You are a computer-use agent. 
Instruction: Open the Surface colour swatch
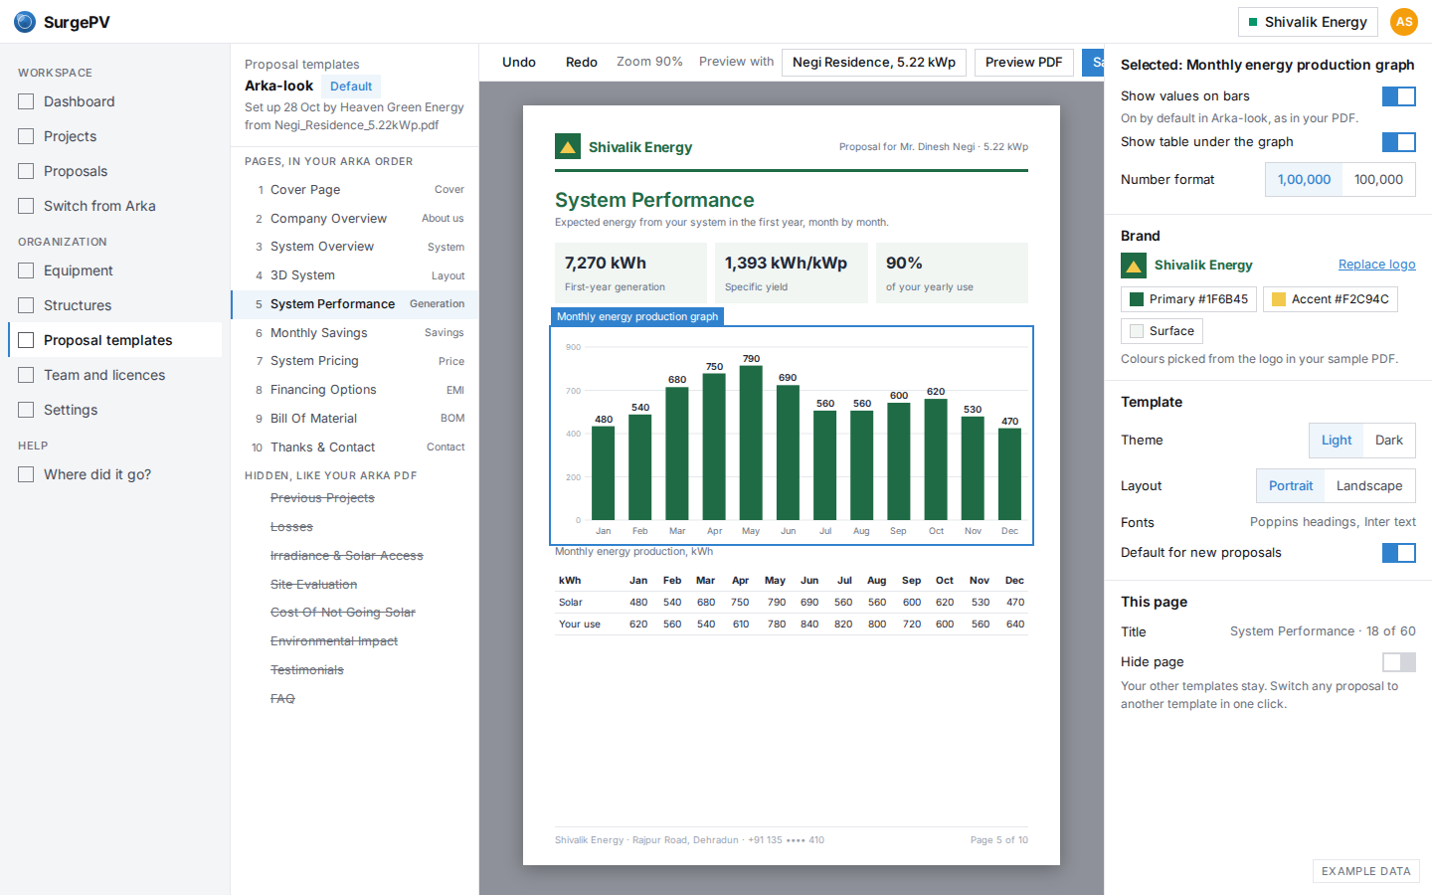[x=1162, y=331]
